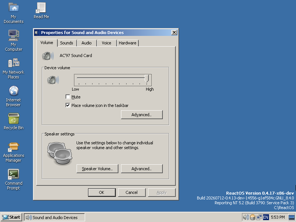Open My Computer desktop icon
Image resolution: width=296 pixels, height=222 pixels.
click(x=14, y=41)
